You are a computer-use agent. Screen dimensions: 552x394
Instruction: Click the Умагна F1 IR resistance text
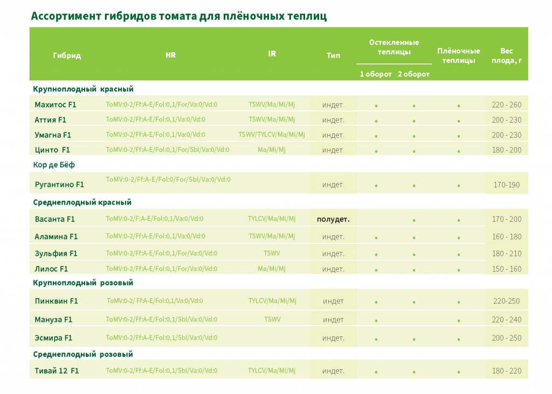point(272,135)
